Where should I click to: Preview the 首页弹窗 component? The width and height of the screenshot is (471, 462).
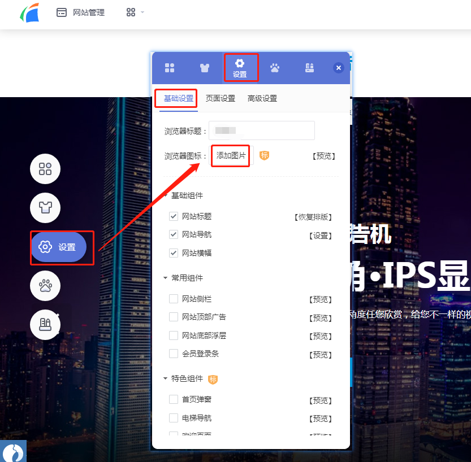pos(321,400)
